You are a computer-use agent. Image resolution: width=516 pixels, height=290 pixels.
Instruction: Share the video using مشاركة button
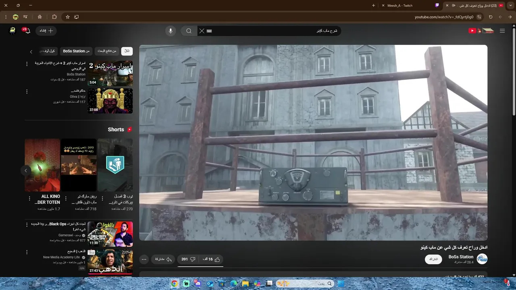(164, 259)
